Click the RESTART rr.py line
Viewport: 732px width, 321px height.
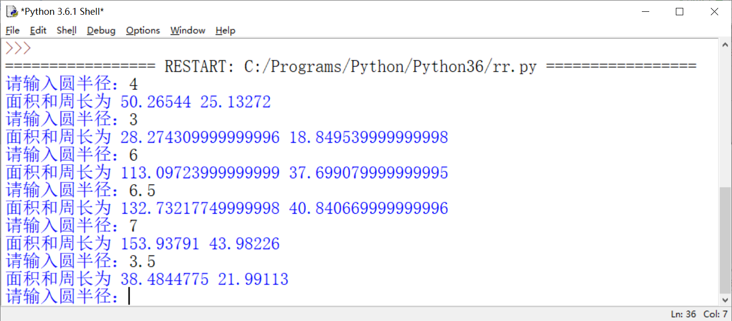click(x=350, y=66)
